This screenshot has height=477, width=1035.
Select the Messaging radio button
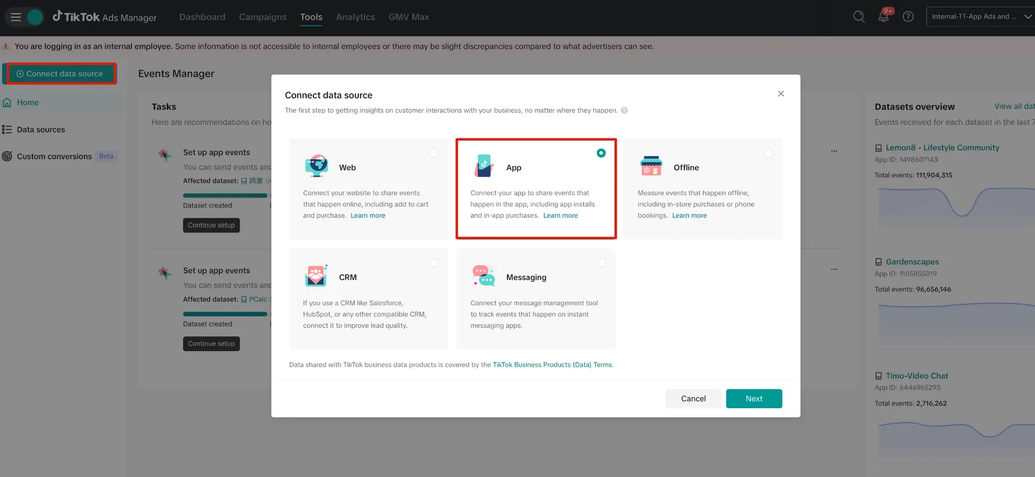click(x=601, y=263)
